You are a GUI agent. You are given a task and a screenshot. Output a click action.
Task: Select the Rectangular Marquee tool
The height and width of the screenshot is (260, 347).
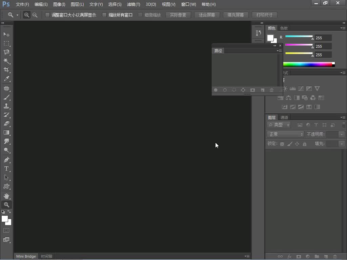(6, 43)
